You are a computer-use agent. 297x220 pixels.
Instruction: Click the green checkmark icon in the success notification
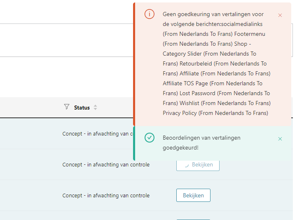click(x=149, y=138)
